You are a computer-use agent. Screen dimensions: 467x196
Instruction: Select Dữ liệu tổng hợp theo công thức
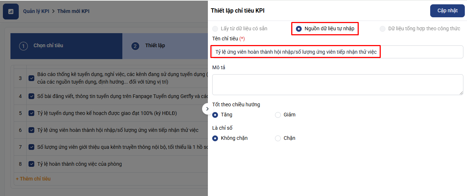383,29
